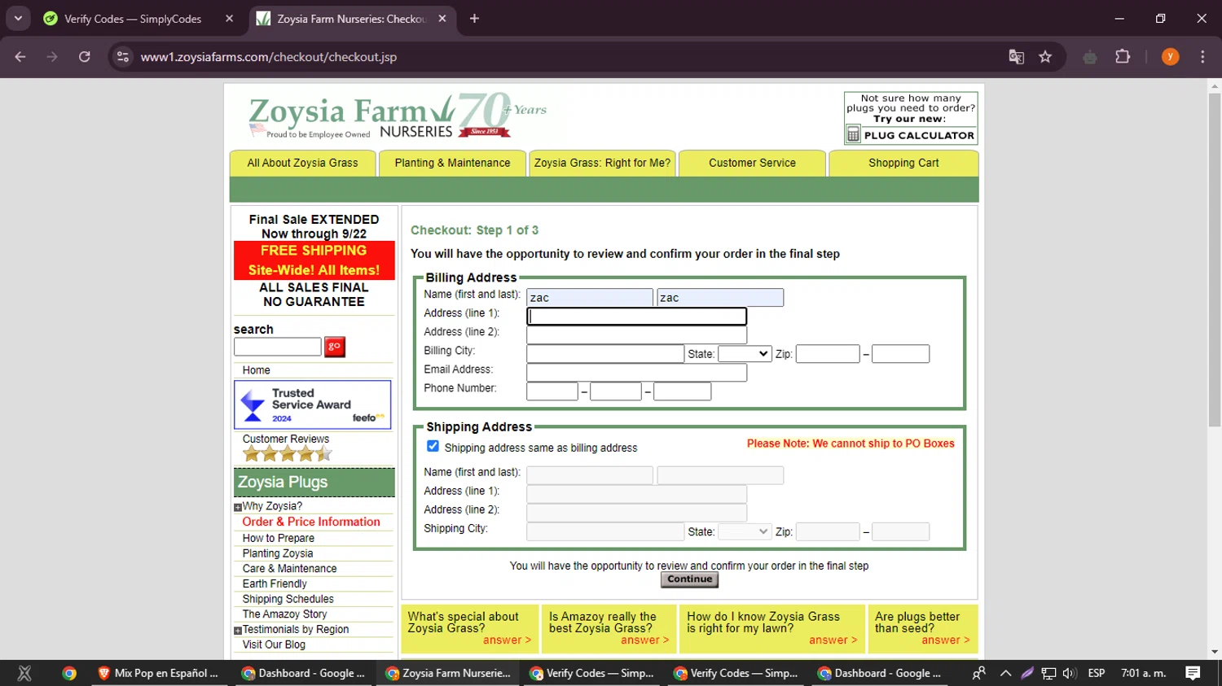
Task: Click the browser back arrow
Action: coord(20,57)
